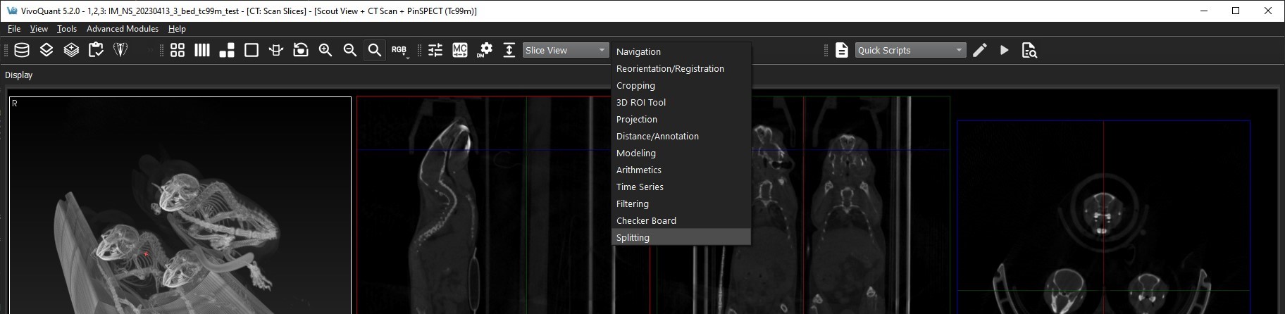The height and width of the screenshot is (314, 1285).
Task: Click the zoom out magnifier icon
Action: [350, 50]
